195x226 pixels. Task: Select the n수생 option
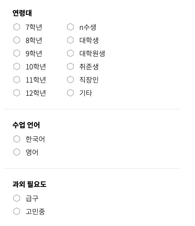tap(70, 27)
